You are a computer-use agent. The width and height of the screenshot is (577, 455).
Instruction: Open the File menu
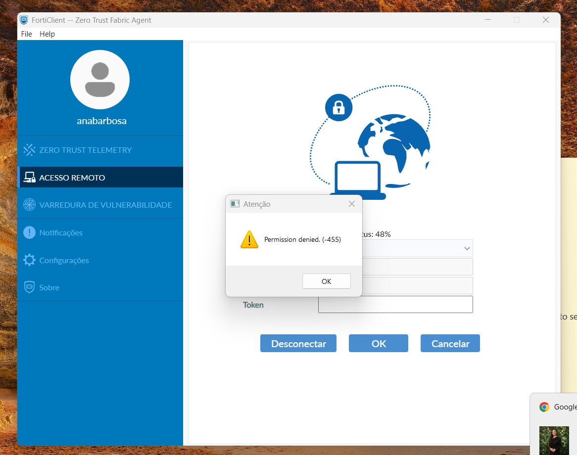(x=27, y=34)
